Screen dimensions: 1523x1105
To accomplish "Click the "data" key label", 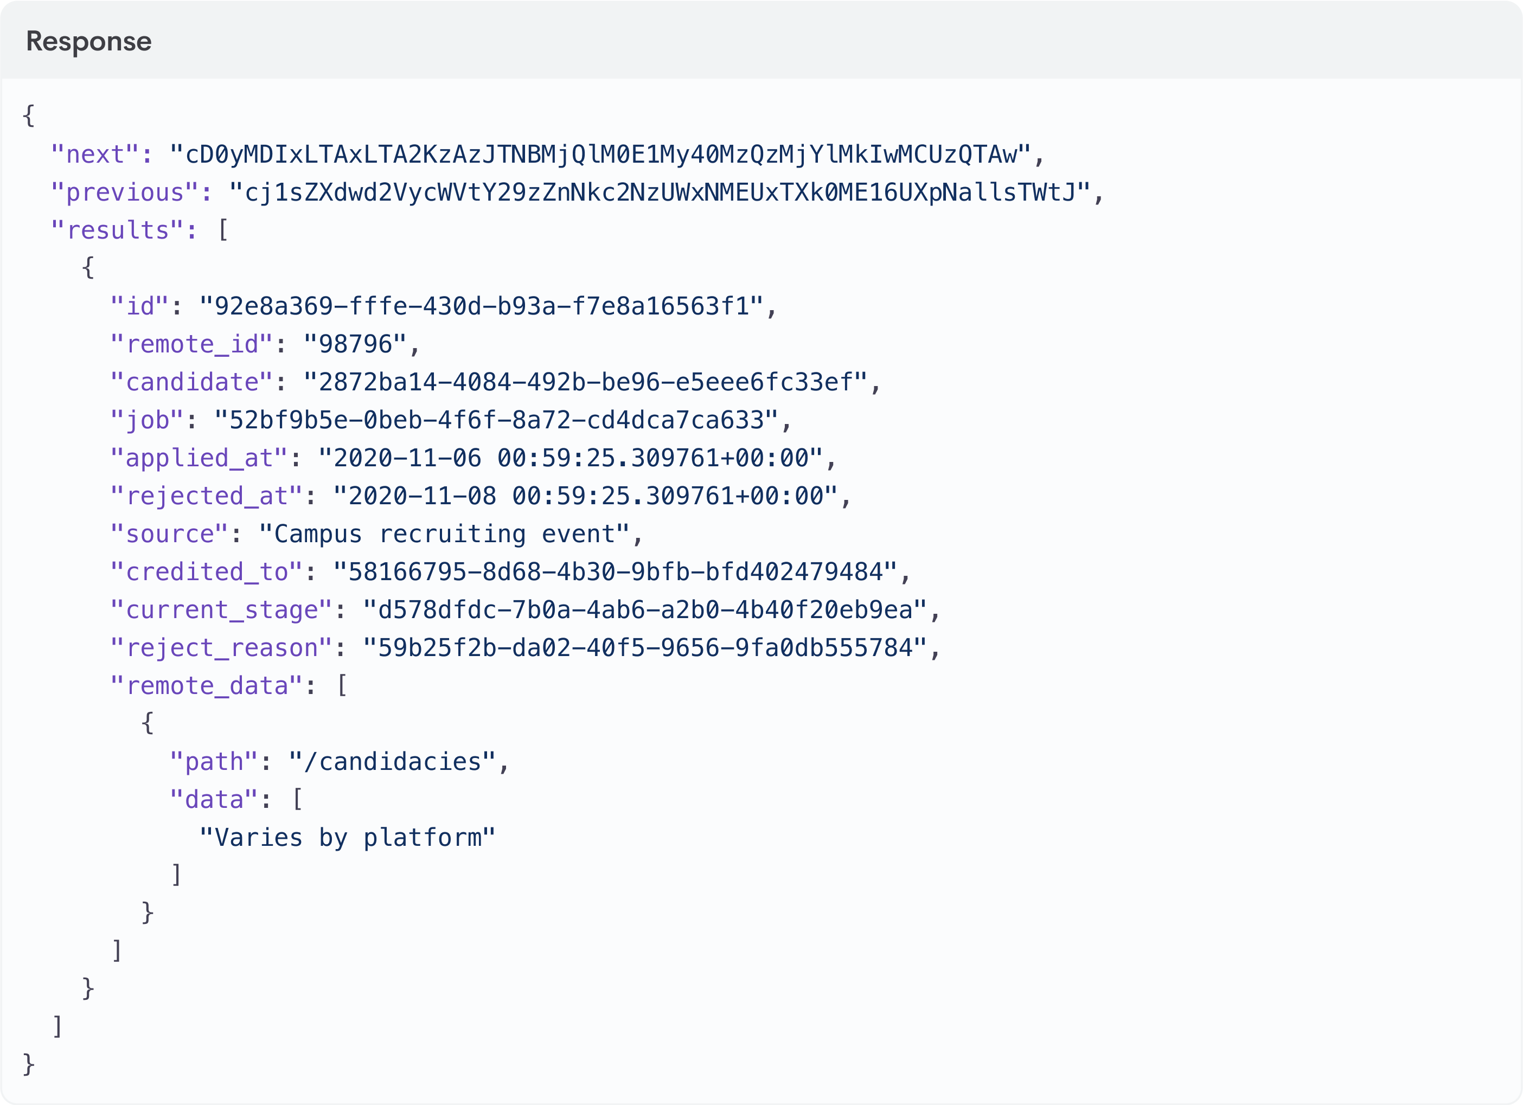I will pyautogui.click(x=214, y=800).
